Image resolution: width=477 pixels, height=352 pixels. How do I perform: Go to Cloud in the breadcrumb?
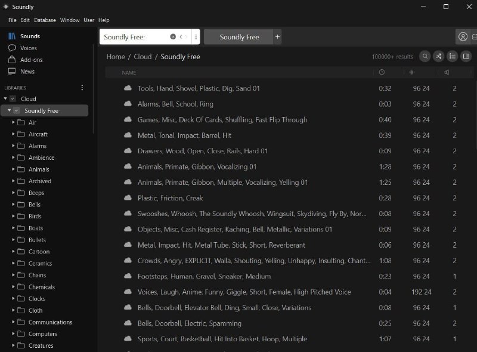[x=143, y=57]
